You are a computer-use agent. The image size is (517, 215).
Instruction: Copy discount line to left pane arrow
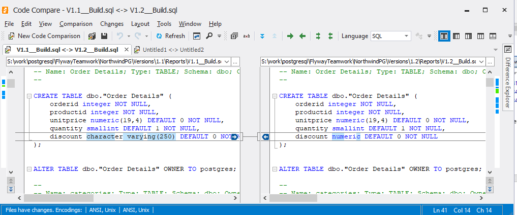pos(265,137)
